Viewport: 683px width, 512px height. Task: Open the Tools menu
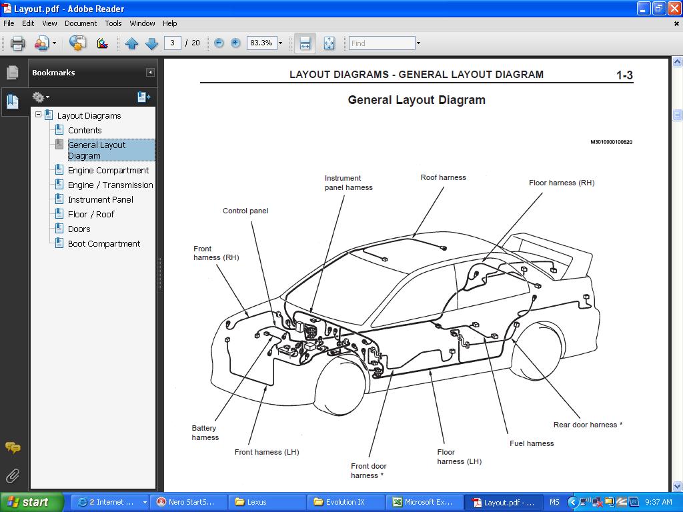coord(113,23)
